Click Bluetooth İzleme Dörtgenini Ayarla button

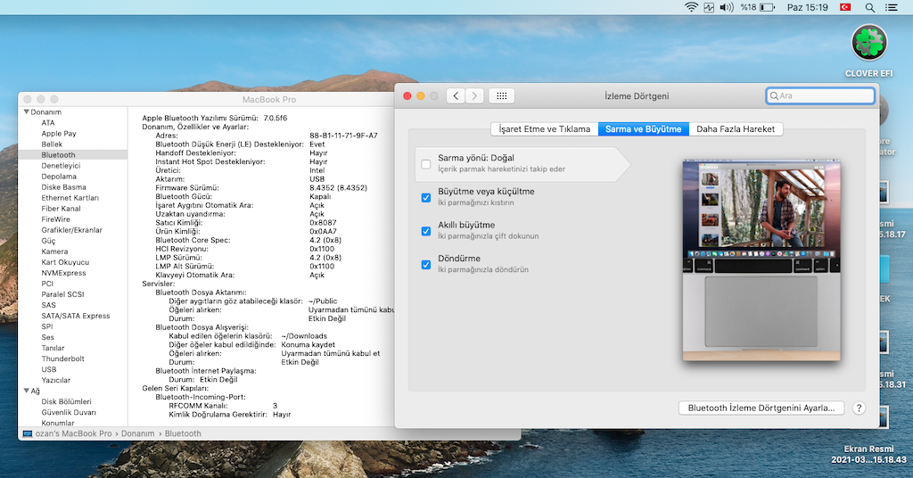761,408
